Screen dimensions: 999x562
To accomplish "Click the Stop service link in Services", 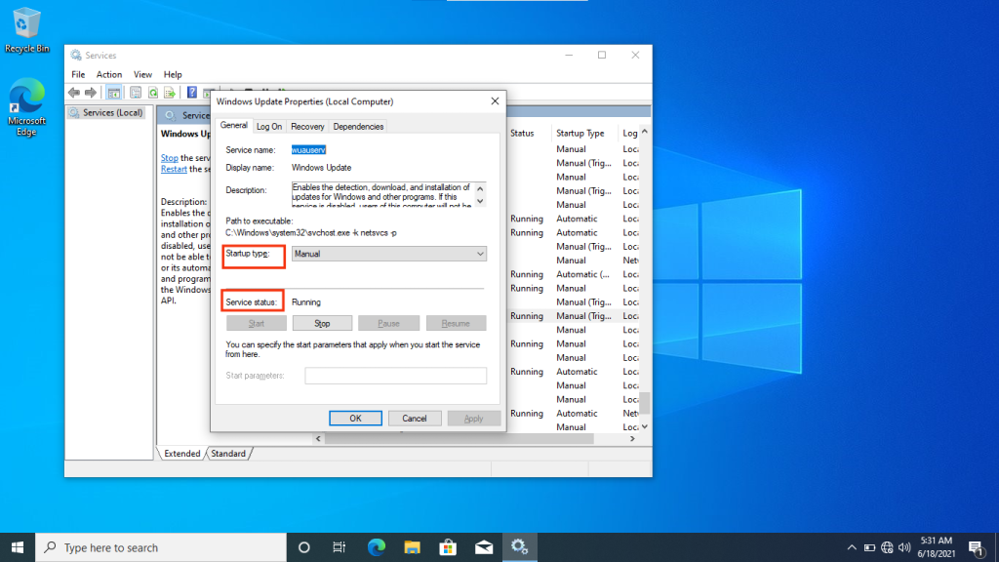I will coord(170,158).
